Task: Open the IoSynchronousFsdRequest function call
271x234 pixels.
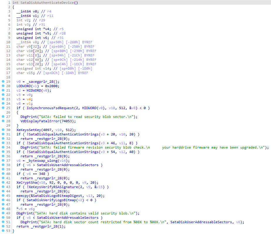Action: 50,108
